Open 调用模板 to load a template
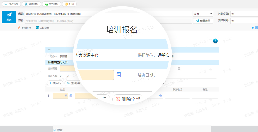This screenshot has height=132, width=258. pos(31,4)
